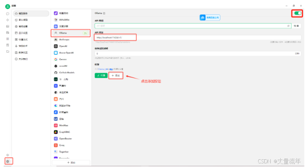
Task: Open the agents sparkle icon in sidebar
Action: (x=8, y=20)
